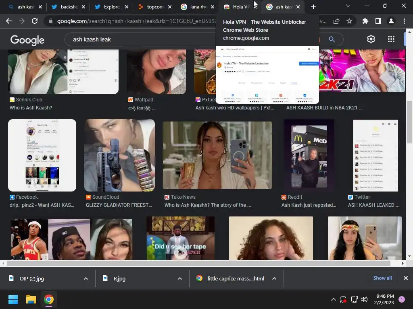
Task: Open the Wattpad source link
Action: [141, 100]
